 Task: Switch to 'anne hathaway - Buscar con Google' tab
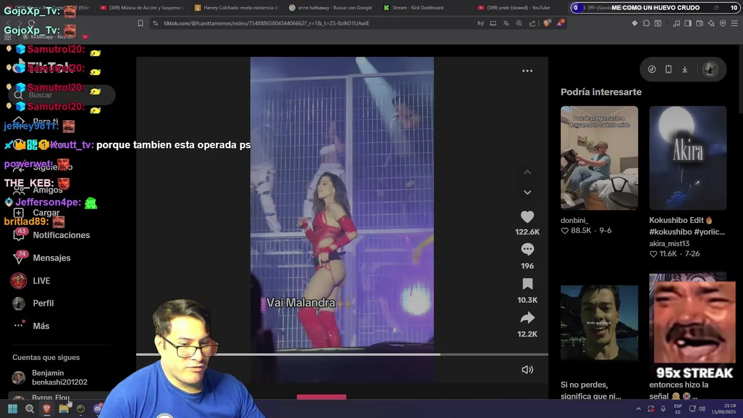coord(331,8)
